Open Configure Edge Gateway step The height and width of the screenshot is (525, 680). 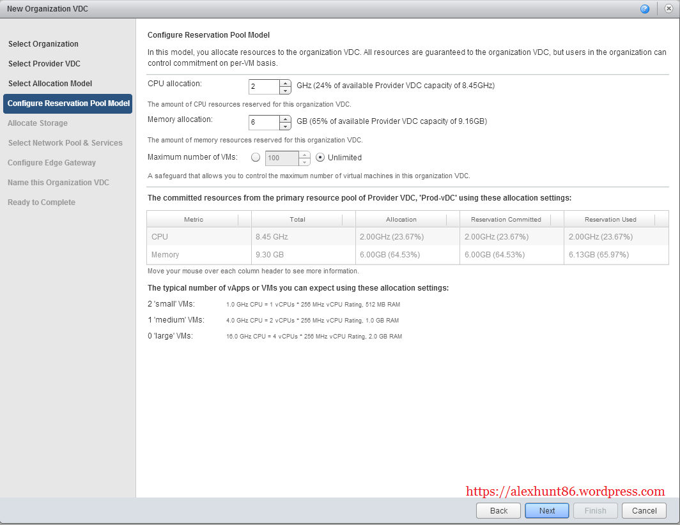[52, 163]
